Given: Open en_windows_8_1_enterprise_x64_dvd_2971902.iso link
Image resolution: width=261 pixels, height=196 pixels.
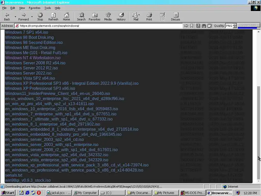Looking at the screenshot, I should coord(53,124).
